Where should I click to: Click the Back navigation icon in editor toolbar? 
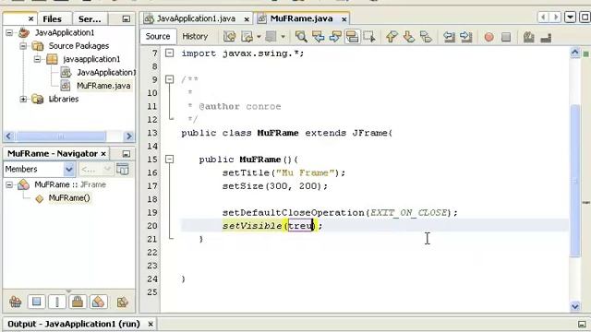[x=247, y=37]
